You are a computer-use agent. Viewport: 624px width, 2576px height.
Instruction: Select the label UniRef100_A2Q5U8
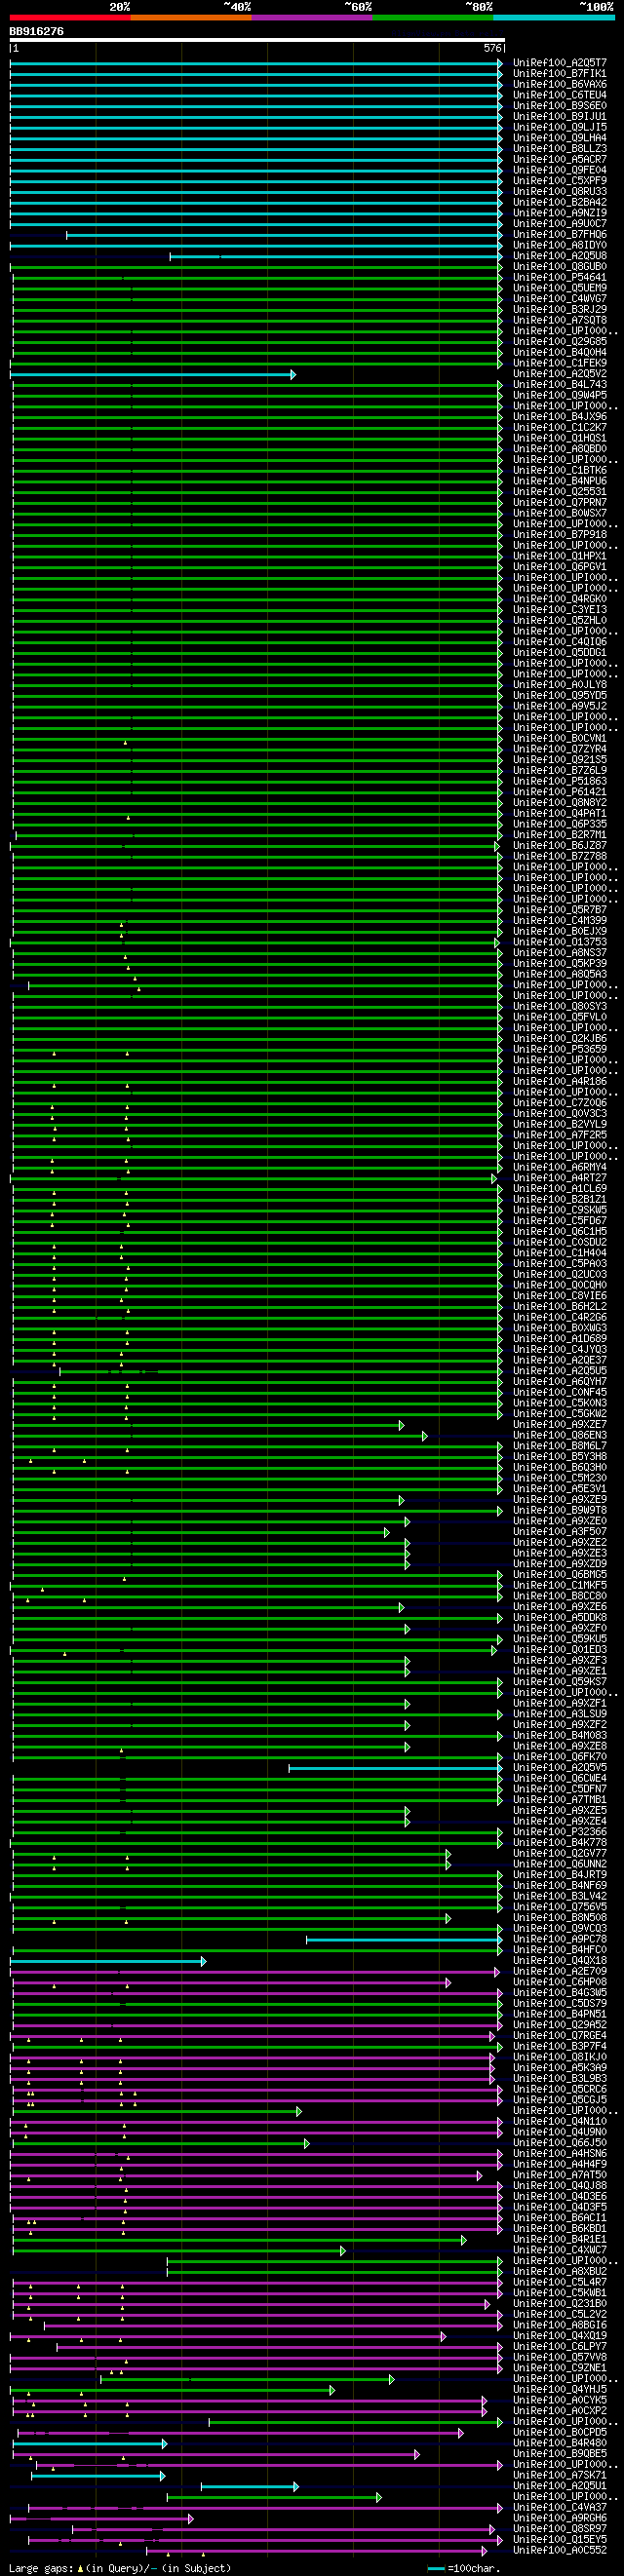click(x=560, y=256)
